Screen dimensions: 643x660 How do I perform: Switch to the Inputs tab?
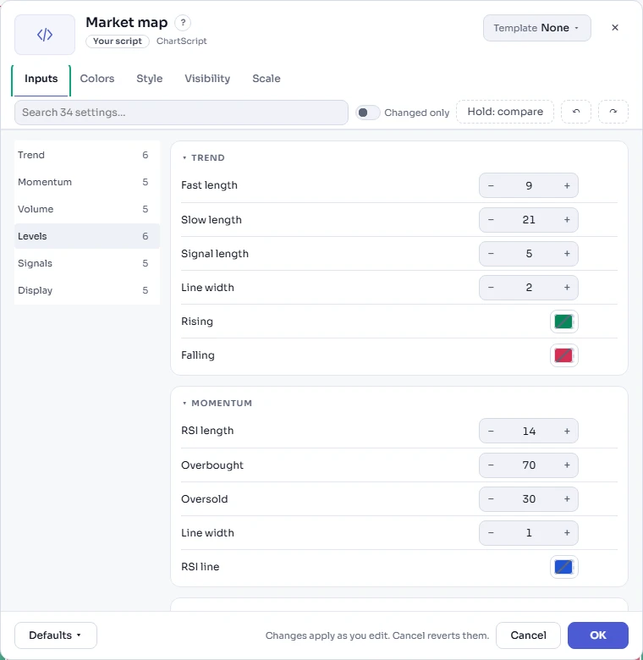click(41, 79)
